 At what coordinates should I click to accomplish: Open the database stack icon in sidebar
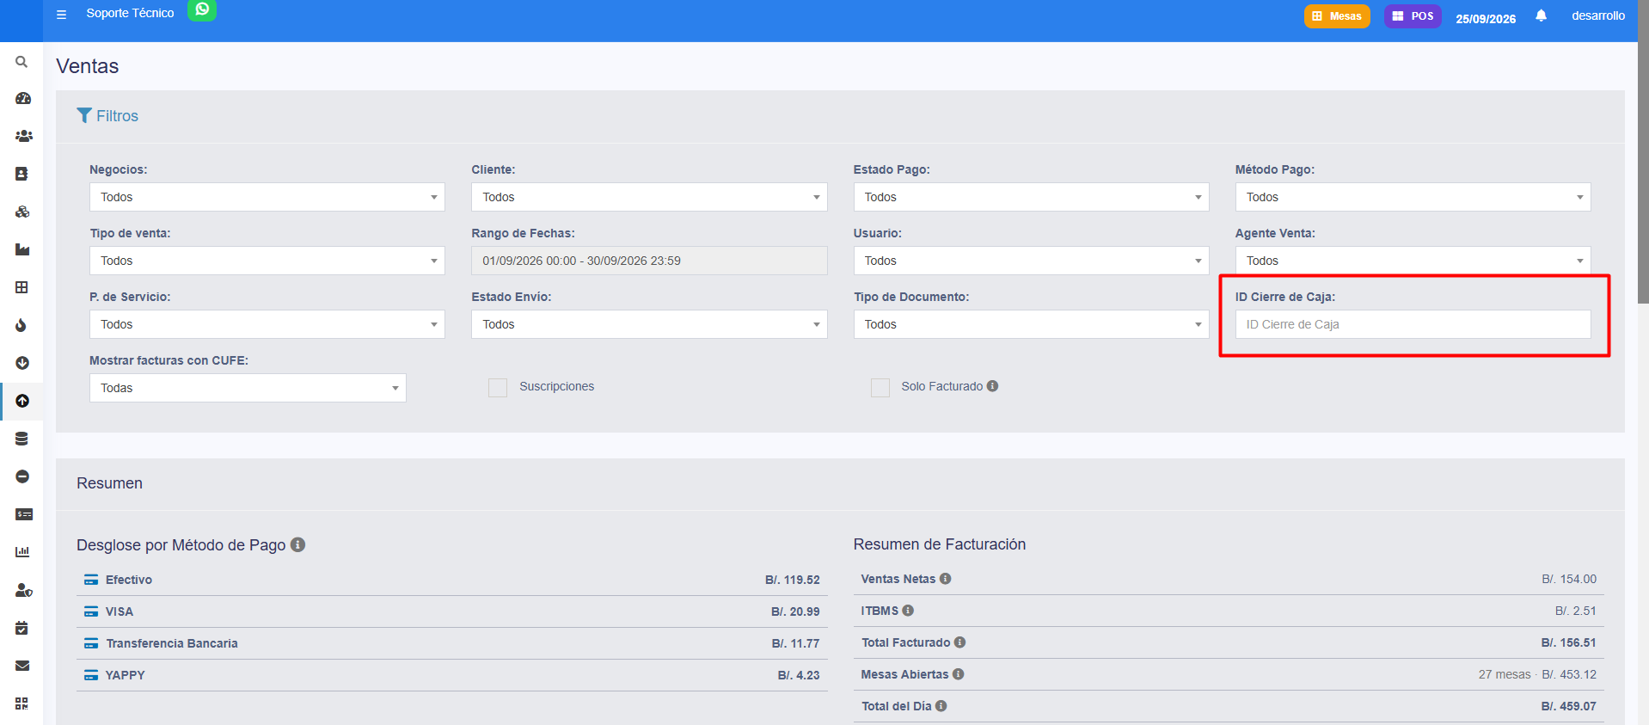tap(22, 439)
